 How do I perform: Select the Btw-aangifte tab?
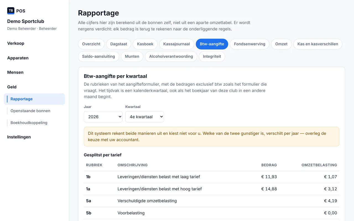[x=212, y=44]
